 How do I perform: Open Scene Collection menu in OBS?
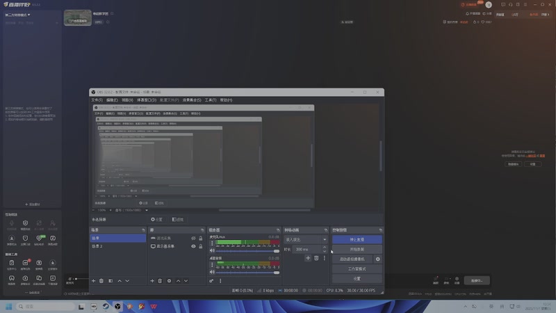coord(192,100)
